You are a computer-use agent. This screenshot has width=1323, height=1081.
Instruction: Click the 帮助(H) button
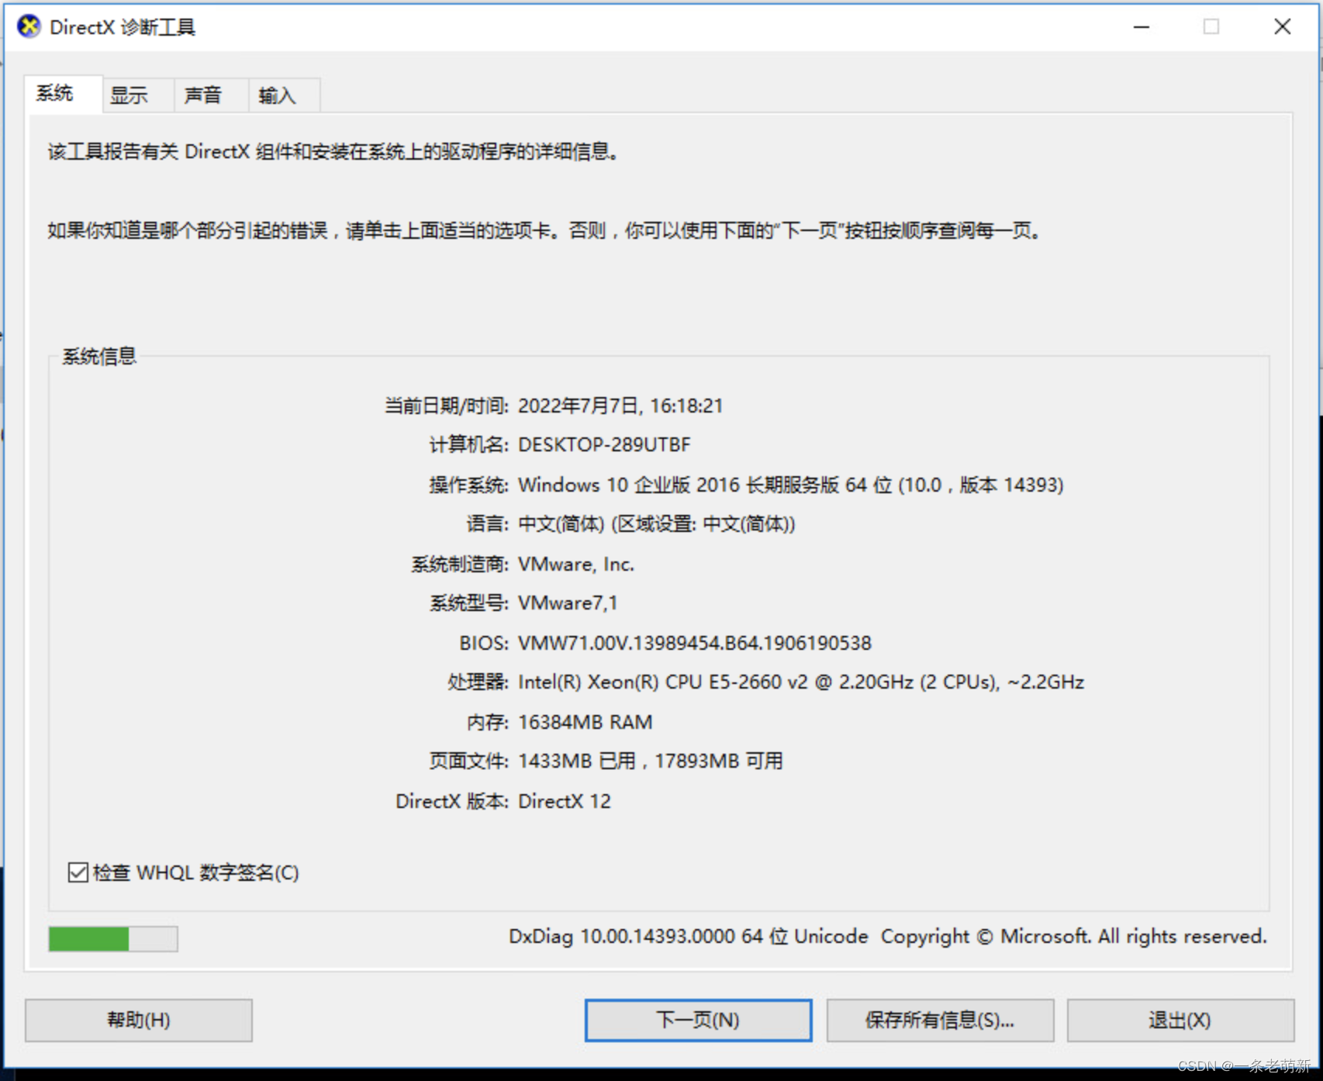(139, 1020)
